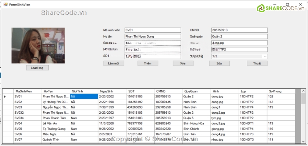Click the Phan Thanh Tâm name cell
The width and height of the screenshot is (308, 146).
(56, 118)
